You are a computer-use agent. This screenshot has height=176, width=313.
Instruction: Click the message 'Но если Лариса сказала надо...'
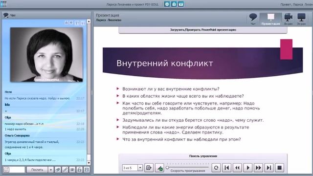tap(37, 98)
